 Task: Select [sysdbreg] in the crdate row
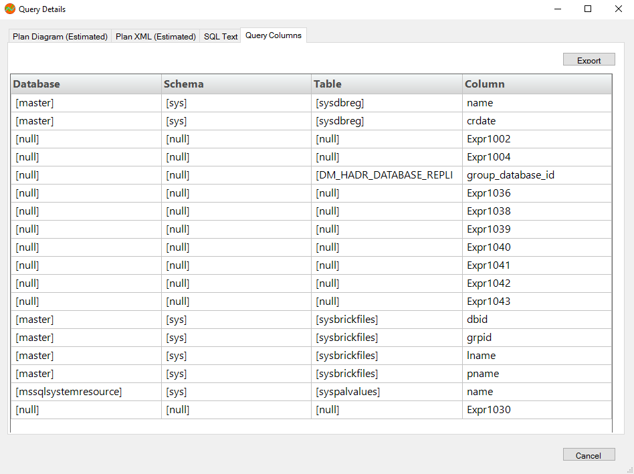[387, 121]
